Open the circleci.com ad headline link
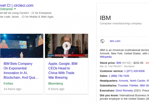The width and height of the screenshot is (149, 103). point(17,5)
